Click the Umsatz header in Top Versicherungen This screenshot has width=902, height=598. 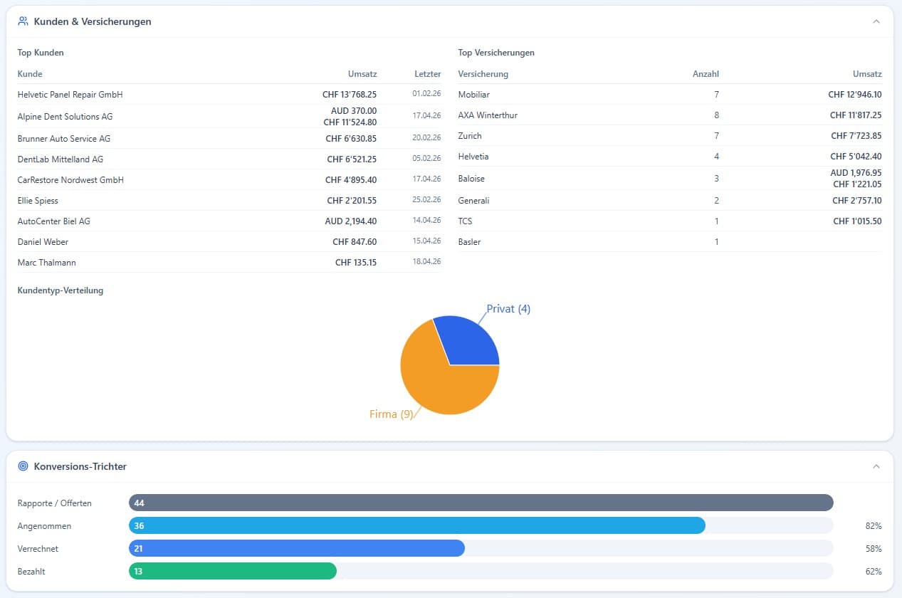[x=866, y=74]
